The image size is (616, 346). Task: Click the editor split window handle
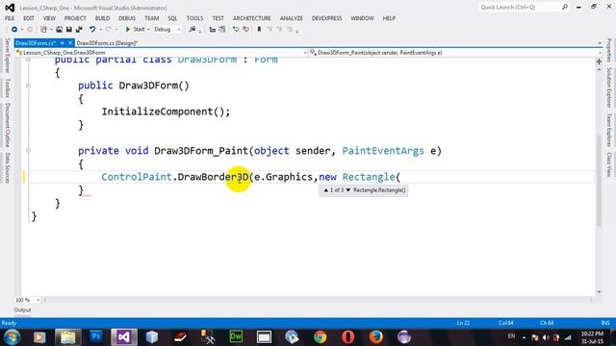coord(599,62)
